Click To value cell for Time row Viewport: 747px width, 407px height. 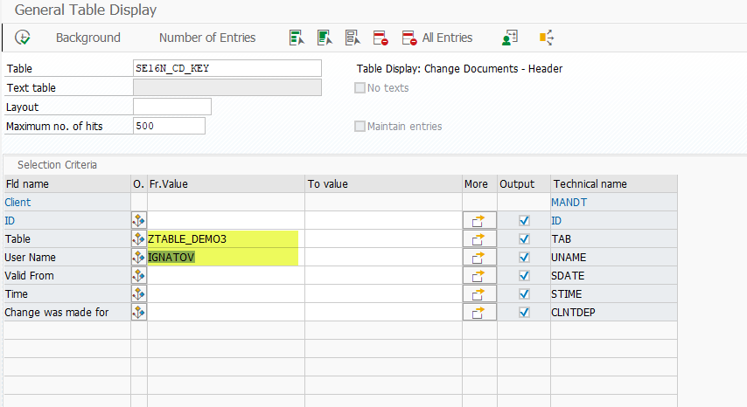(x=383, y=293)
